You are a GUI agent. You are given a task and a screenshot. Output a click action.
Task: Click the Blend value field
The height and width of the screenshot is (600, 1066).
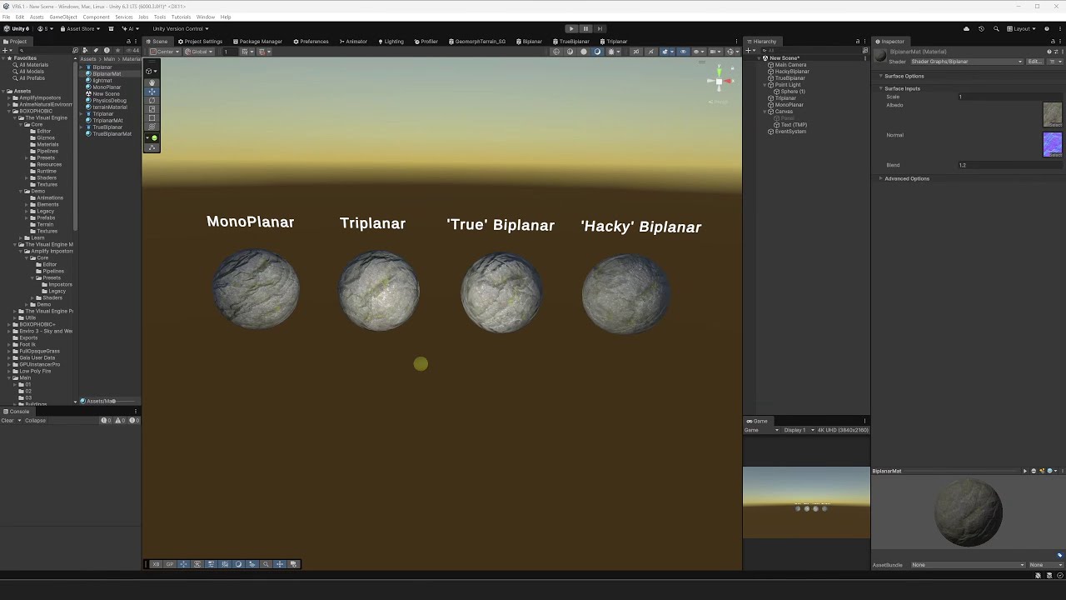tap(1009, 165)
